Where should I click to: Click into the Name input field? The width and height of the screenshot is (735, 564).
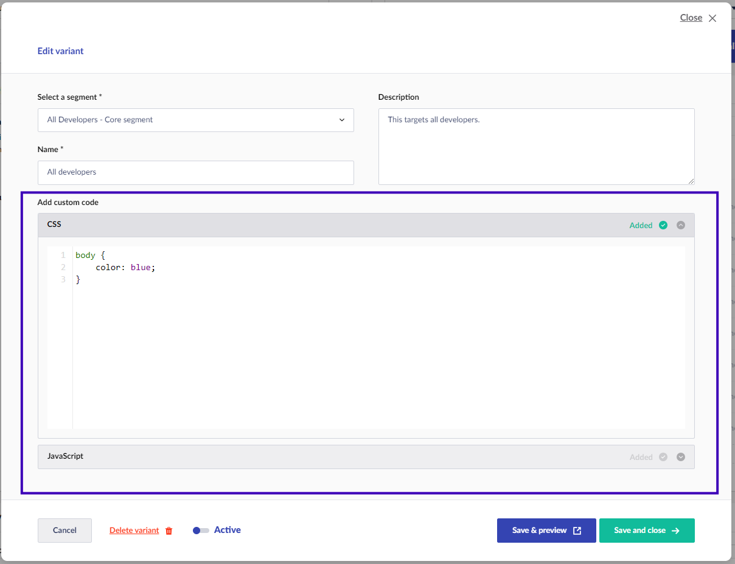195,173
